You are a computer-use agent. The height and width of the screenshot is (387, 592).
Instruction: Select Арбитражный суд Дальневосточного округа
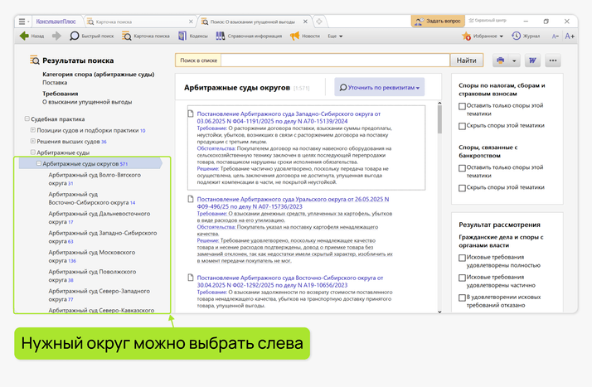point(99,218)
